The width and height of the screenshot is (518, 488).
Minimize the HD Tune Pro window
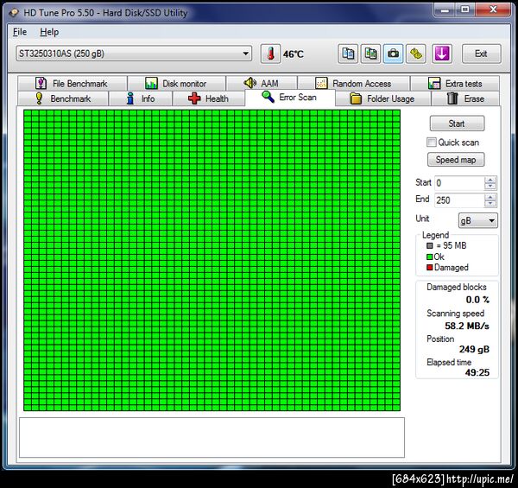point(445,10)
